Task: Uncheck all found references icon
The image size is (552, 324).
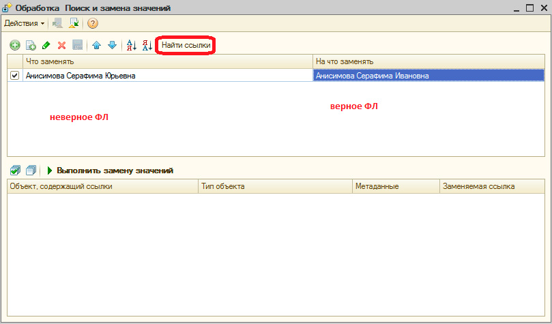Action: [x=31, y=170]
